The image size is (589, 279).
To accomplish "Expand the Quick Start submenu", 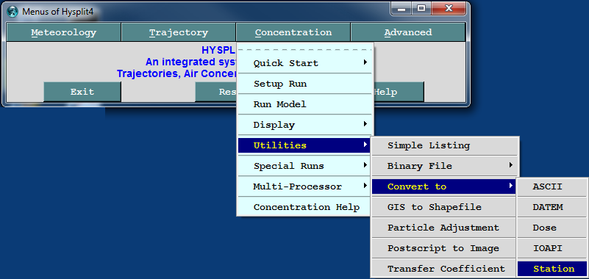I will tap(305, 63).
